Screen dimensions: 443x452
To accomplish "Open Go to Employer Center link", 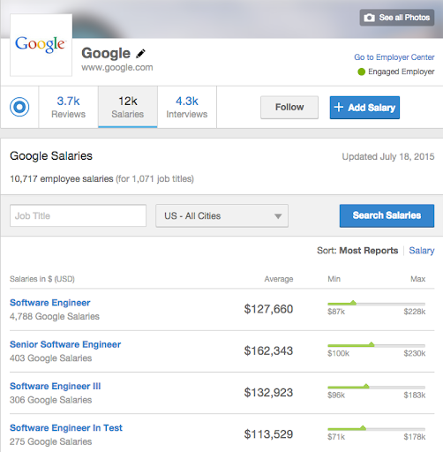I will (x=394, y=57).
